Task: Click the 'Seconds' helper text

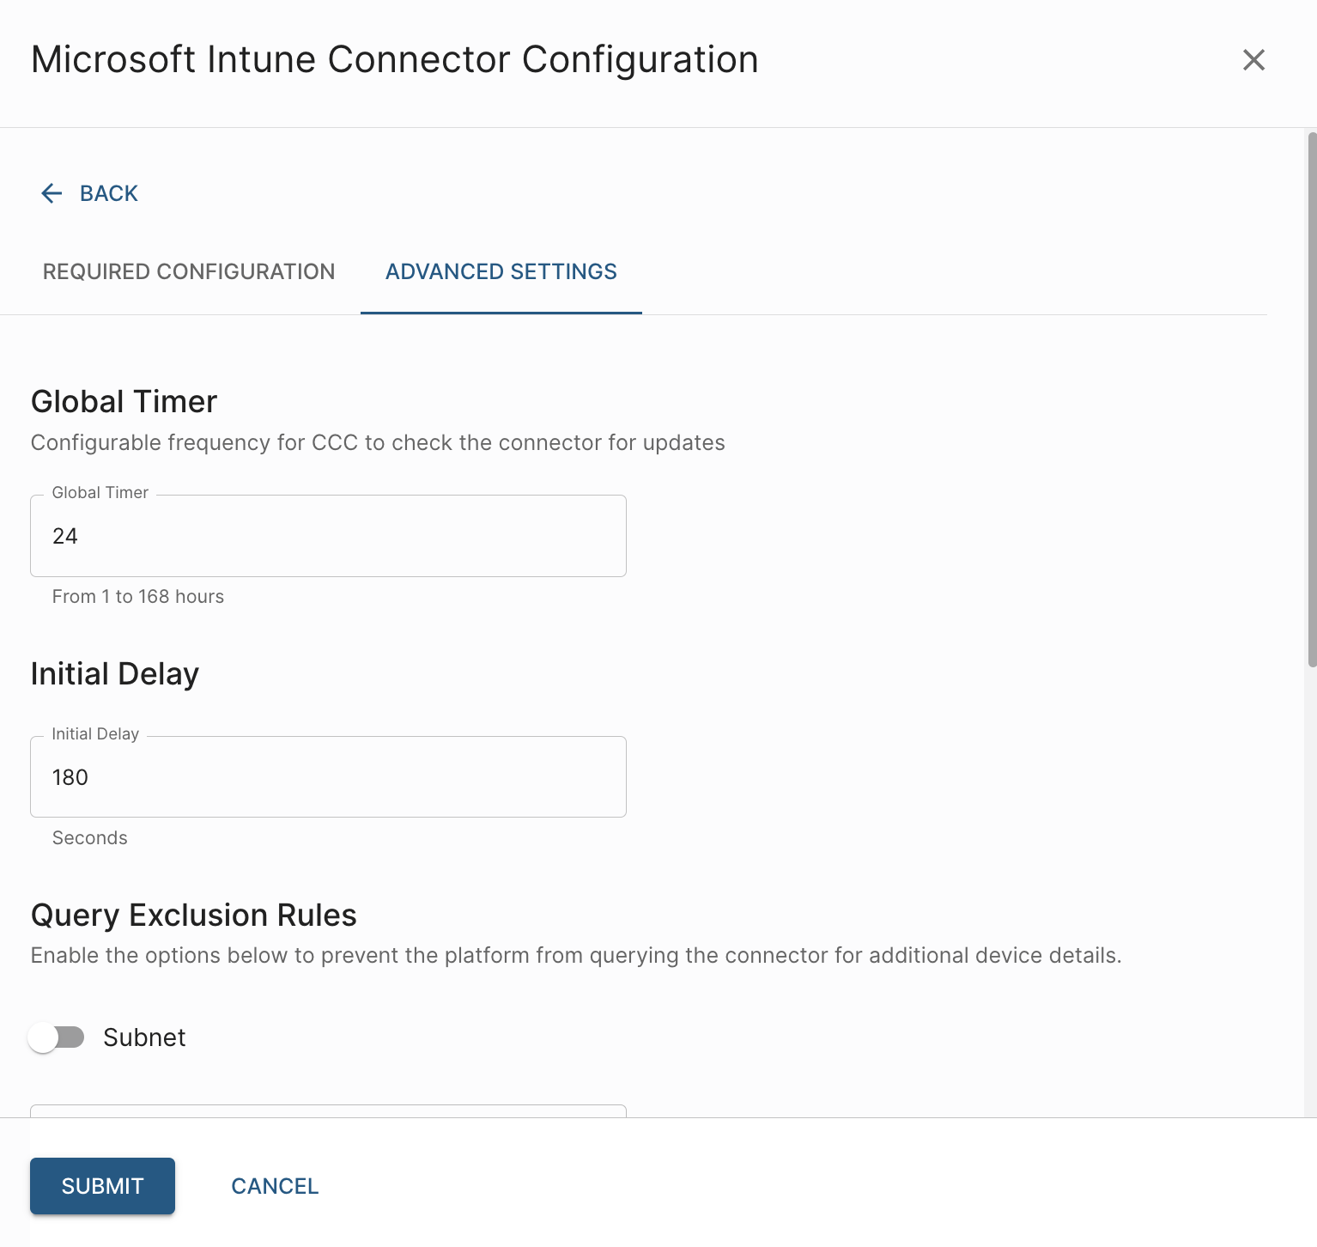Action: [90, 838]
